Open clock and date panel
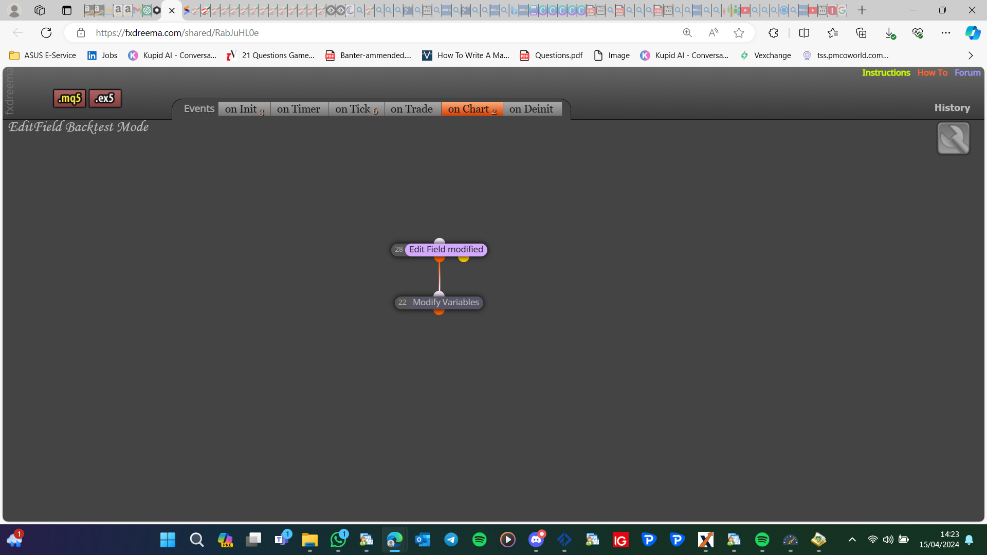987x555 pixels. tap(939, 540)
